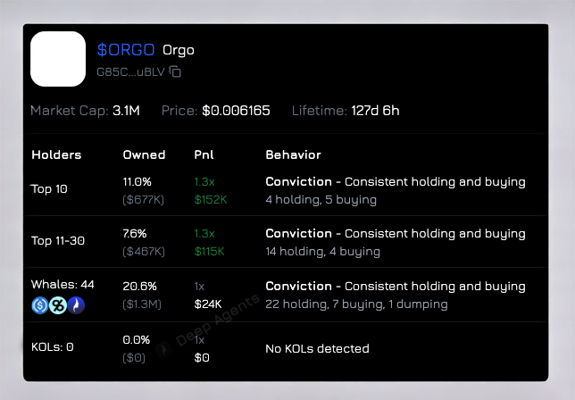The height and width of the screenshot is (400, 575).
Task: Click the green $115K Pnl value
Action: click(209, 252)
